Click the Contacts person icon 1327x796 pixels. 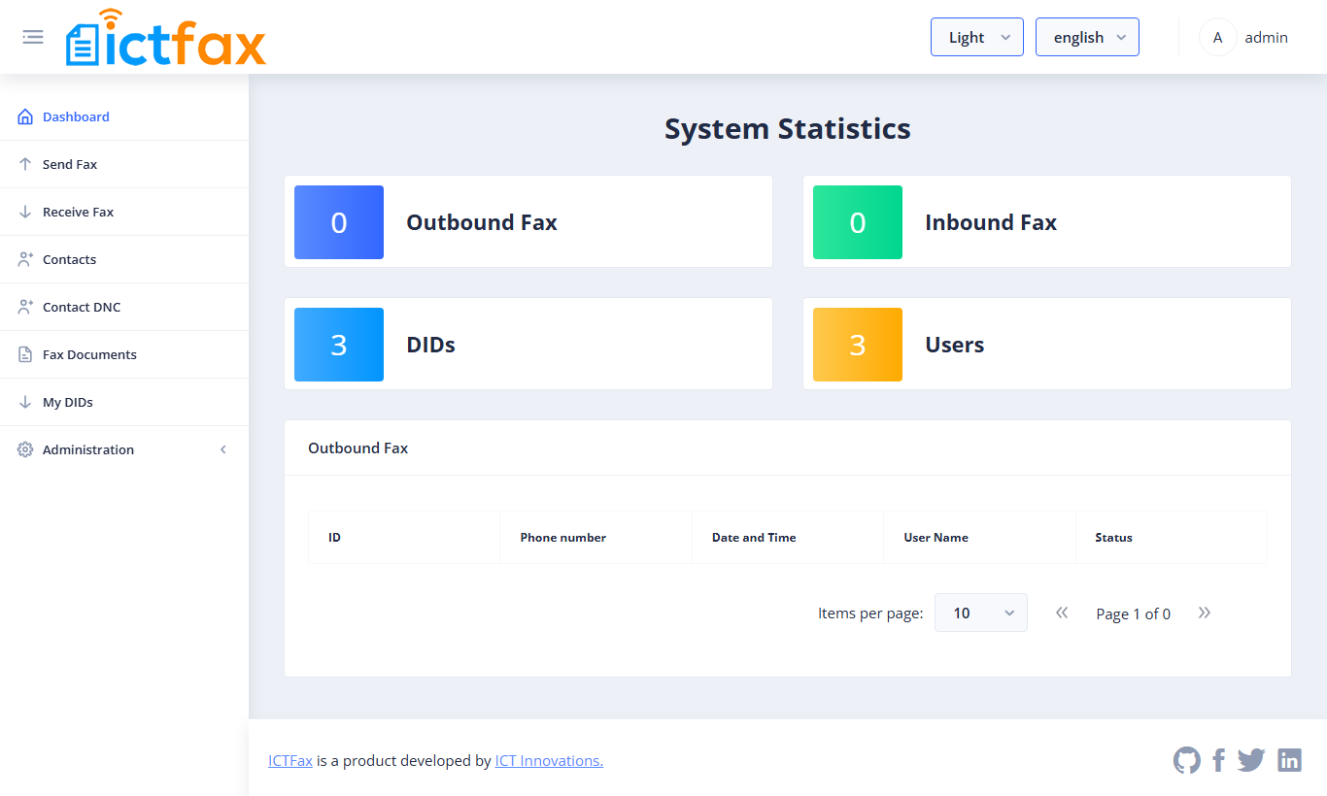point(25,259)
